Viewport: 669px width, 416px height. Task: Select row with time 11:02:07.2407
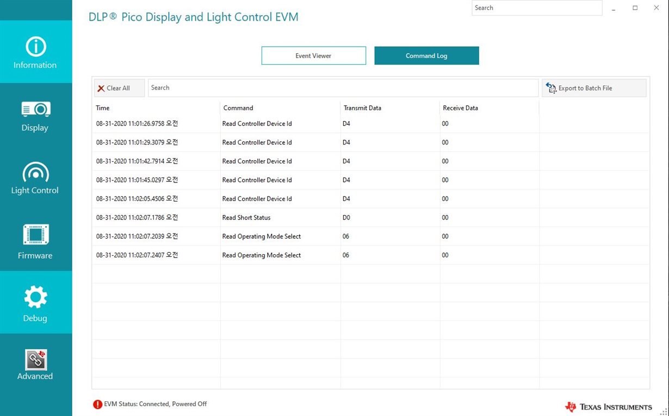(x=370, y=255)
